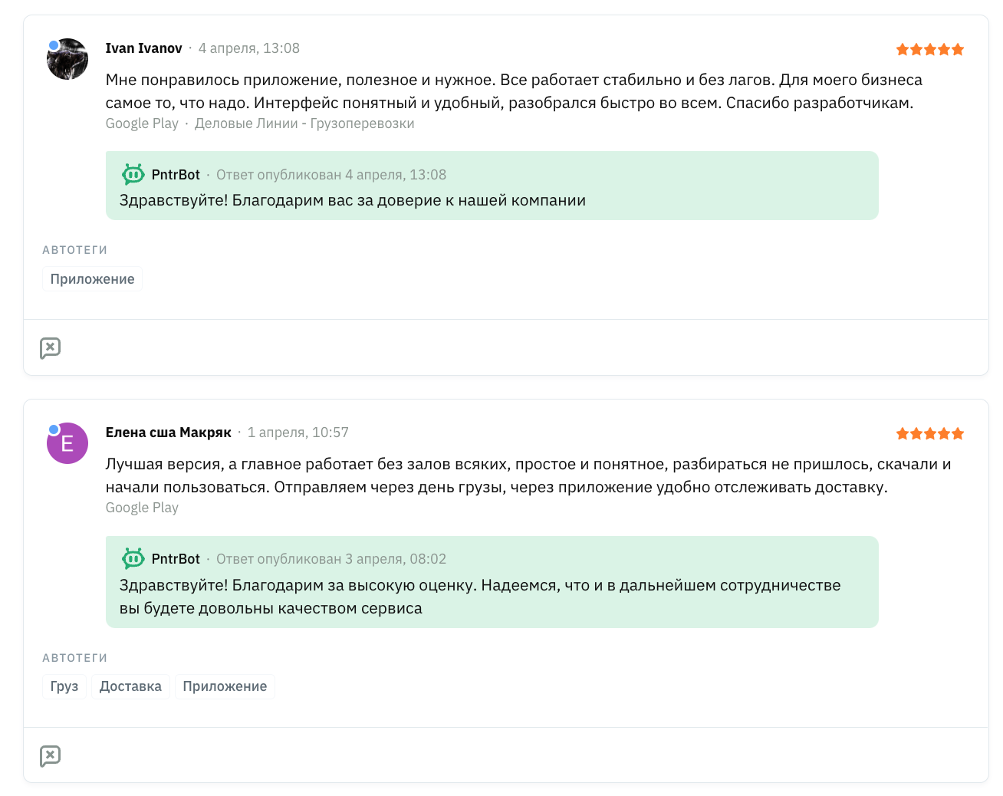Select Приложение autotag in Елена's review
1003x796 pixels.
click(225, 686)
